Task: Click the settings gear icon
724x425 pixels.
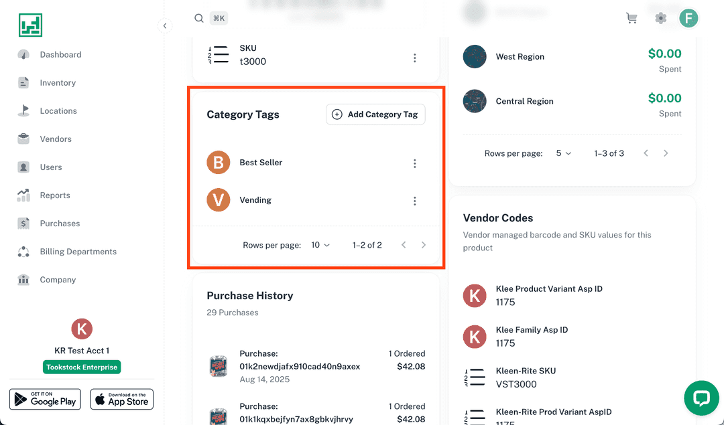Action: (x=660, y=18)
